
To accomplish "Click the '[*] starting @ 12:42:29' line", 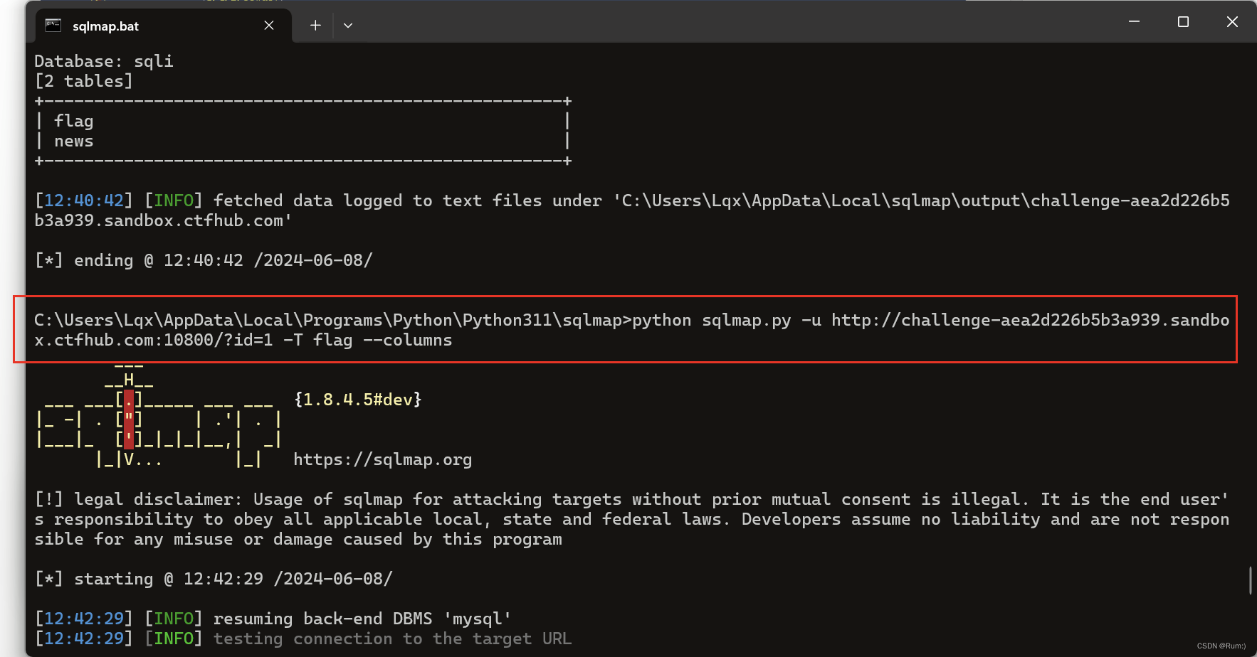I will coord(214,579).
